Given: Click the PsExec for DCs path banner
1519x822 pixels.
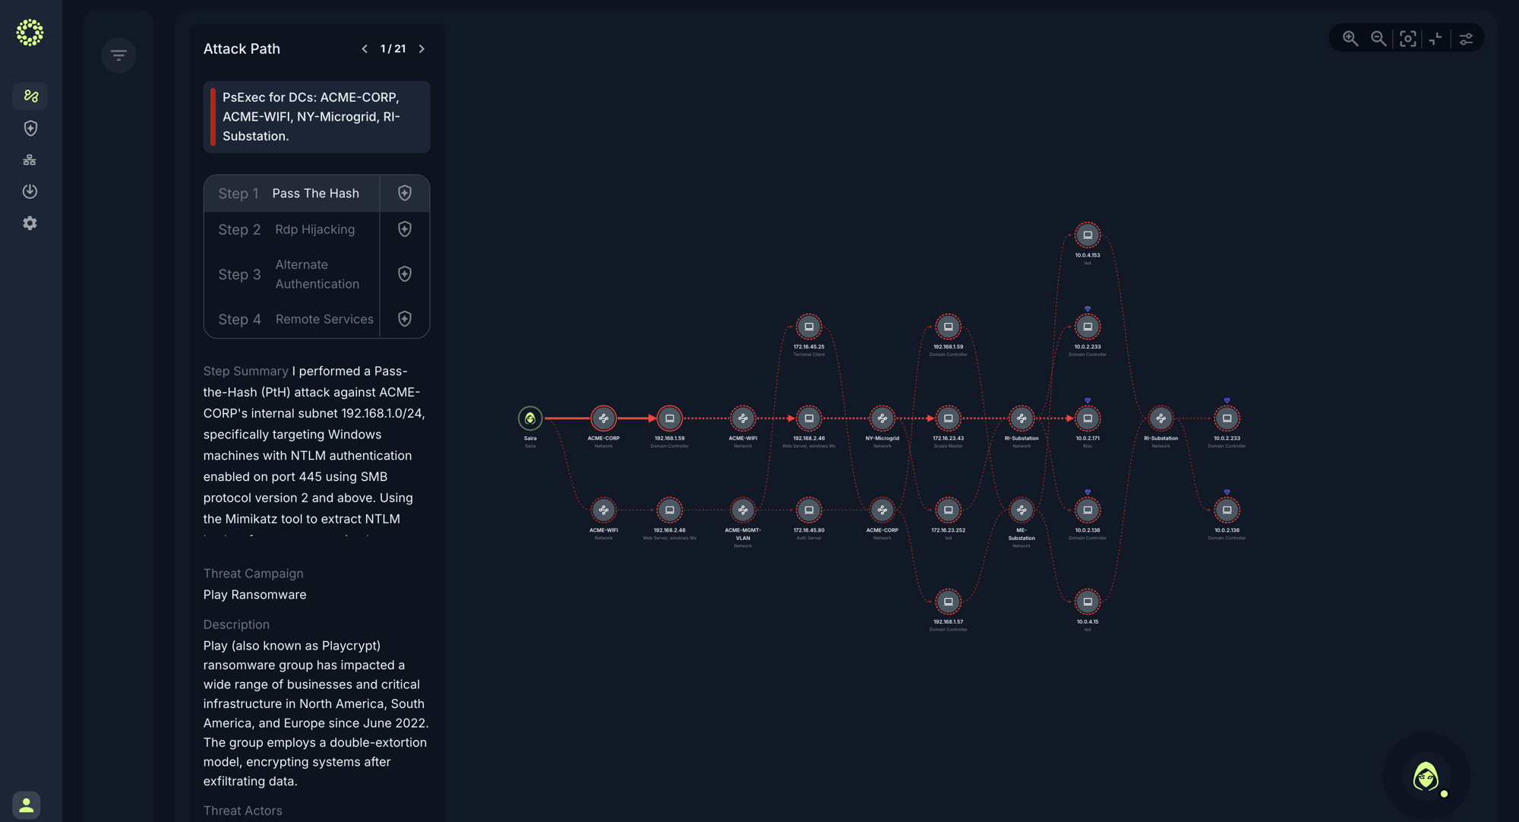Looking at the screenshot, I should [317, 117].
